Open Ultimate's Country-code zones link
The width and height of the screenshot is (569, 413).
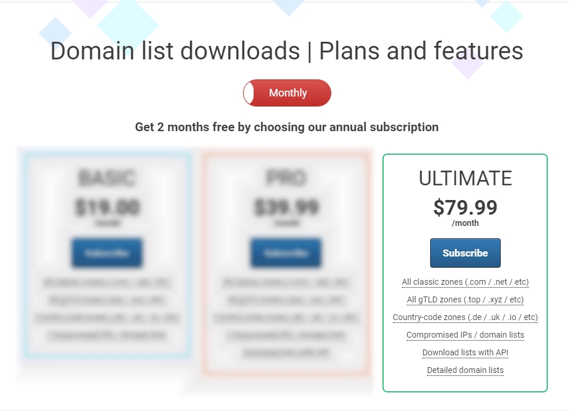pos(465,318)
